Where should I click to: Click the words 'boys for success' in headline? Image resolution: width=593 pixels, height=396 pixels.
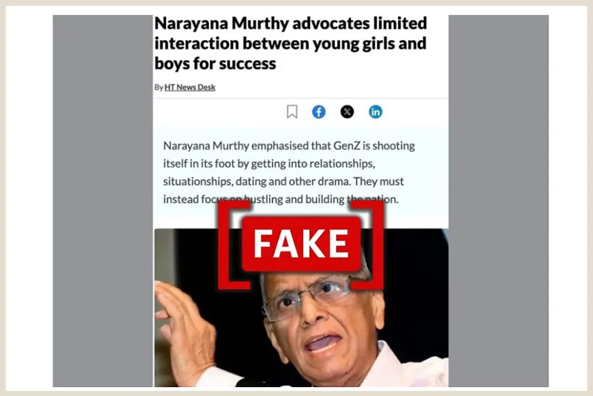(215, 63)
